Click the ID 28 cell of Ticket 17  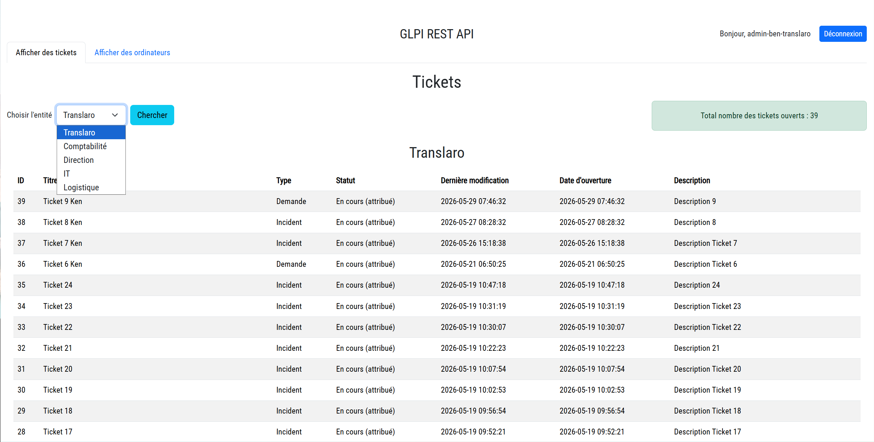click(x=21, y=432)
